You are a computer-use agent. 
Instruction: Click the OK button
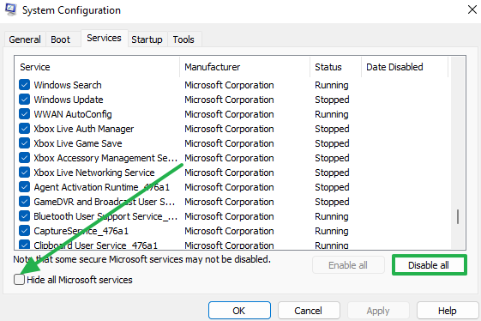pyautogui.click(x=239, y=311)
